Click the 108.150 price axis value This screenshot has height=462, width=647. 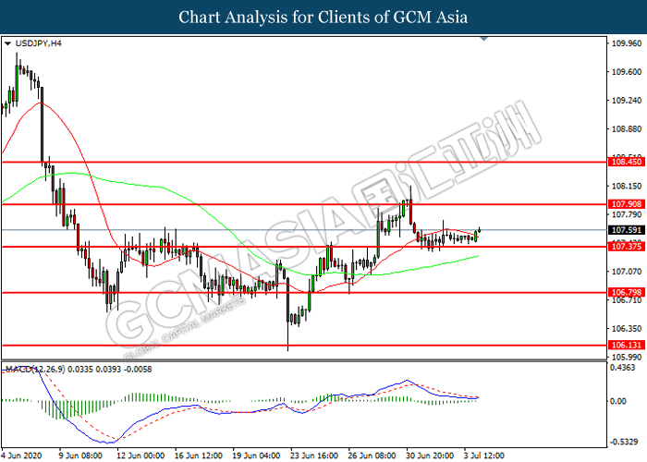pyautogui.click(x=627, y=186)
